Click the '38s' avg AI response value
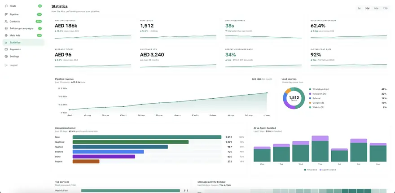Image resolution: width=395 pixels, height=193 pixels. pos(230,26)
